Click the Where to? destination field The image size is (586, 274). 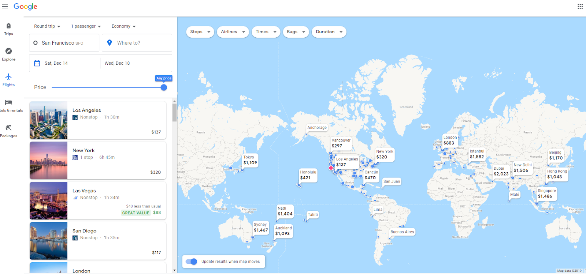[137, 43]
